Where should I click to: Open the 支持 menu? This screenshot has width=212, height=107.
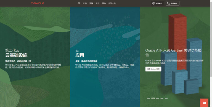(x=97, y=3)
